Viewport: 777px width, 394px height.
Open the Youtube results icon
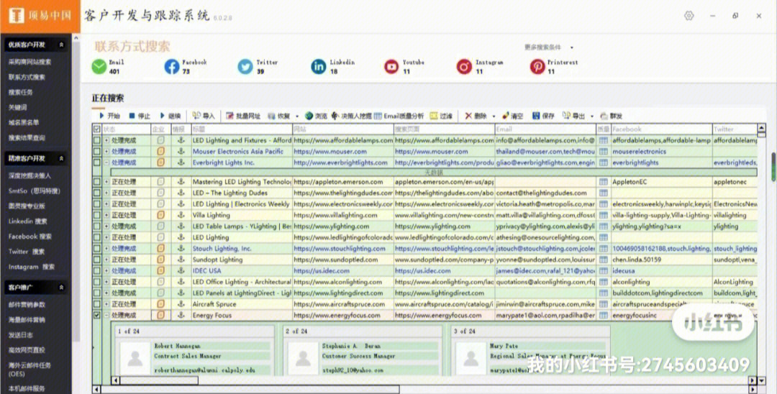[391, 67]
